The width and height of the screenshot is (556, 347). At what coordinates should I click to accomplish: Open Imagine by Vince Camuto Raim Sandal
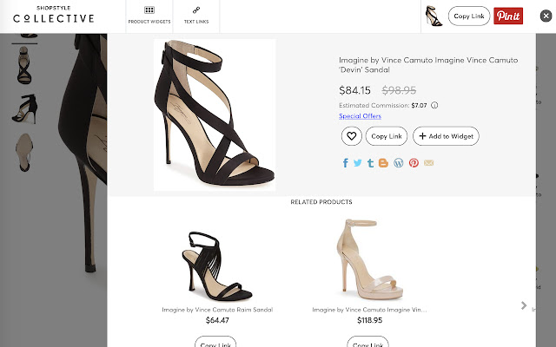[217, 310]
